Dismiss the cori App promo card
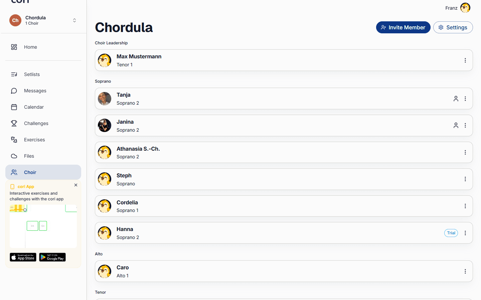 coord(76,185)
